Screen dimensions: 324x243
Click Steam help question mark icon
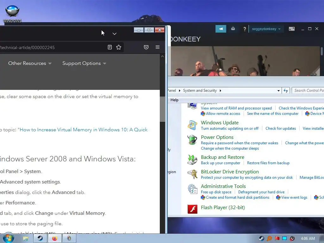point(245,29)
